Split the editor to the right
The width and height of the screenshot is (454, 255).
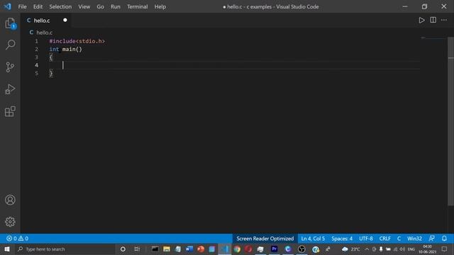coord(433,20)
